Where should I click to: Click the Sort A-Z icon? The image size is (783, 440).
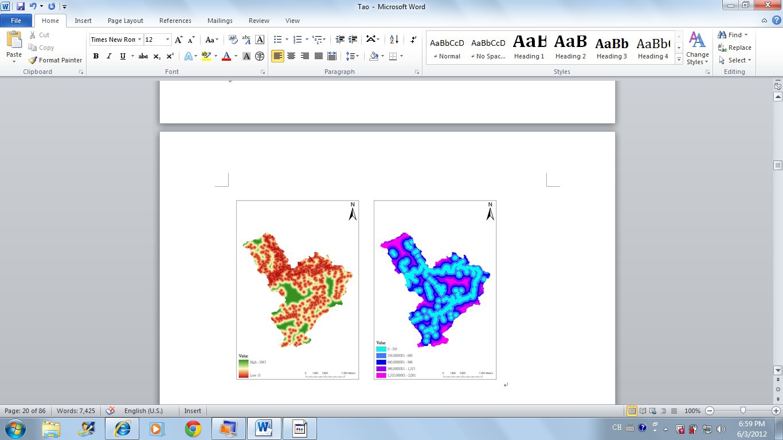tap(394, 40)
